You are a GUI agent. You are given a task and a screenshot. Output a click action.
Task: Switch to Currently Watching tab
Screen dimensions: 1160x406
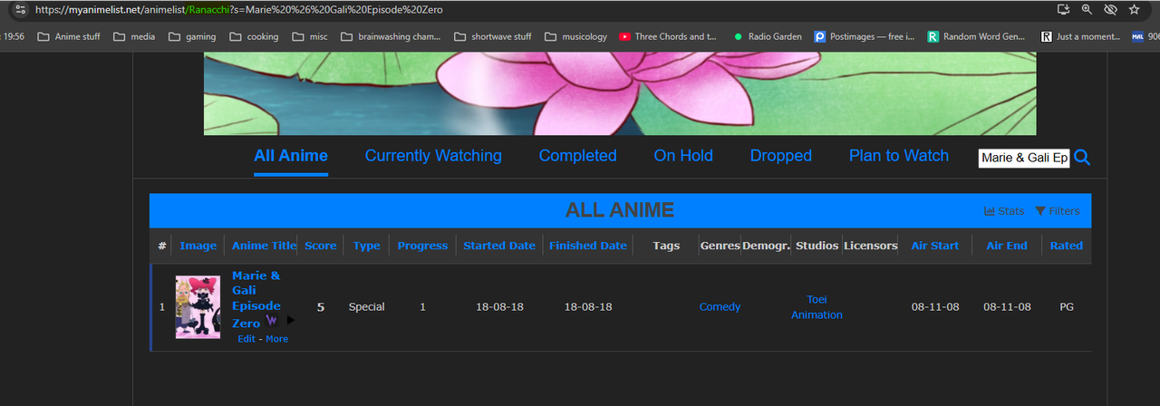pyautogui.click(x=433, y=156)
